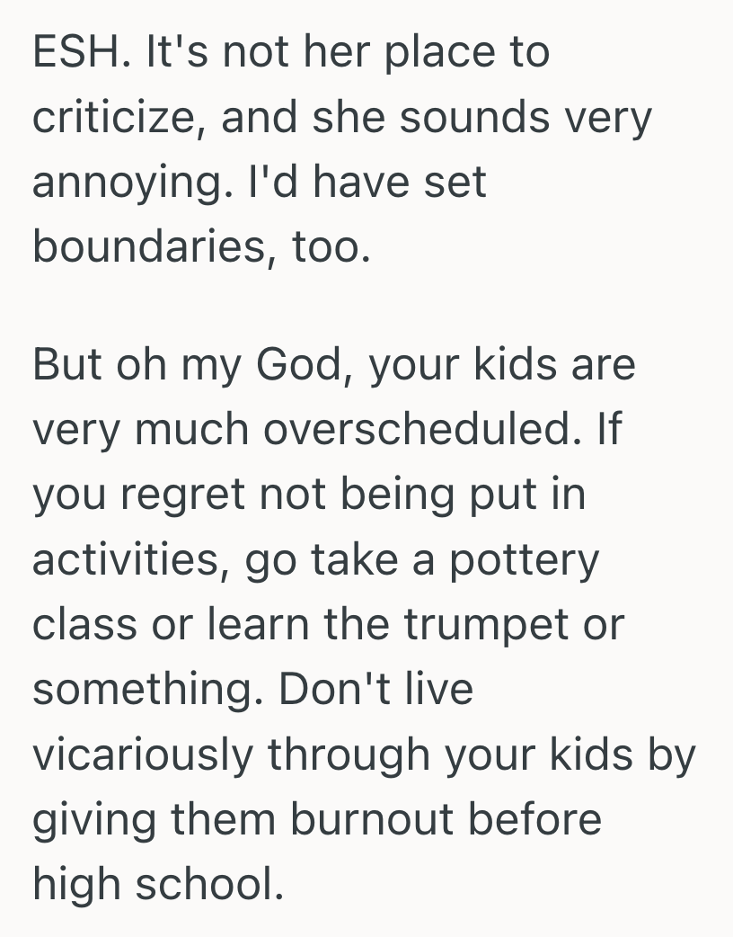Click the word "sounds" in the first paragraph

474,117
